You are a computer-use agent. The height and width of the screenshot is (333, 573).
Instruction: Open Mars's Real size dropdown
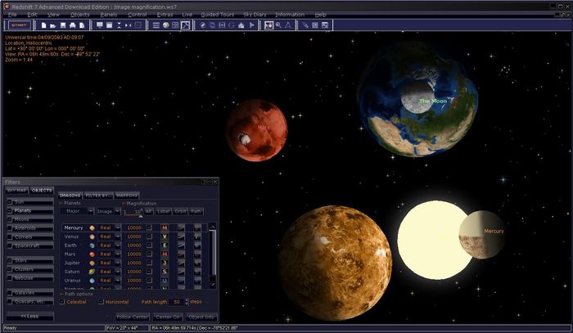click(118, 254)
